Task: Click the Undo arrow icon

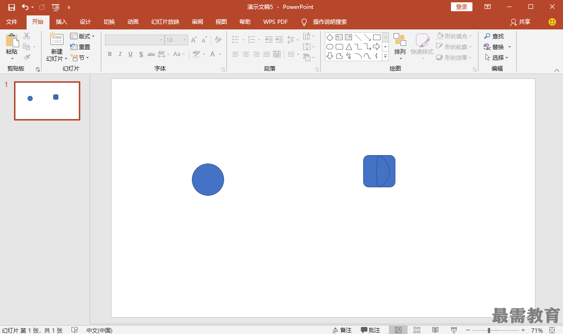Action: point(25,7)
